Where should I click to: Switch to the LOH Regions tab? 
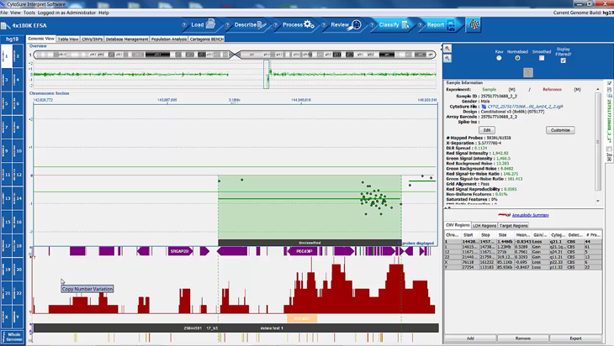(x=484, y=226)
